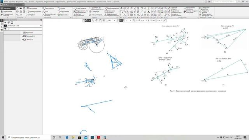Viewport: 249px width, 140px height.
Task: Expand the Рисунки node in tree
Action: pyautogui.click(x=23, y=36)
